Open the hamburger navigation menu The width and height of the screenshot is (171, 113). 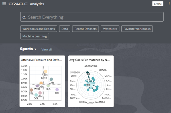(x=4, y=4)
